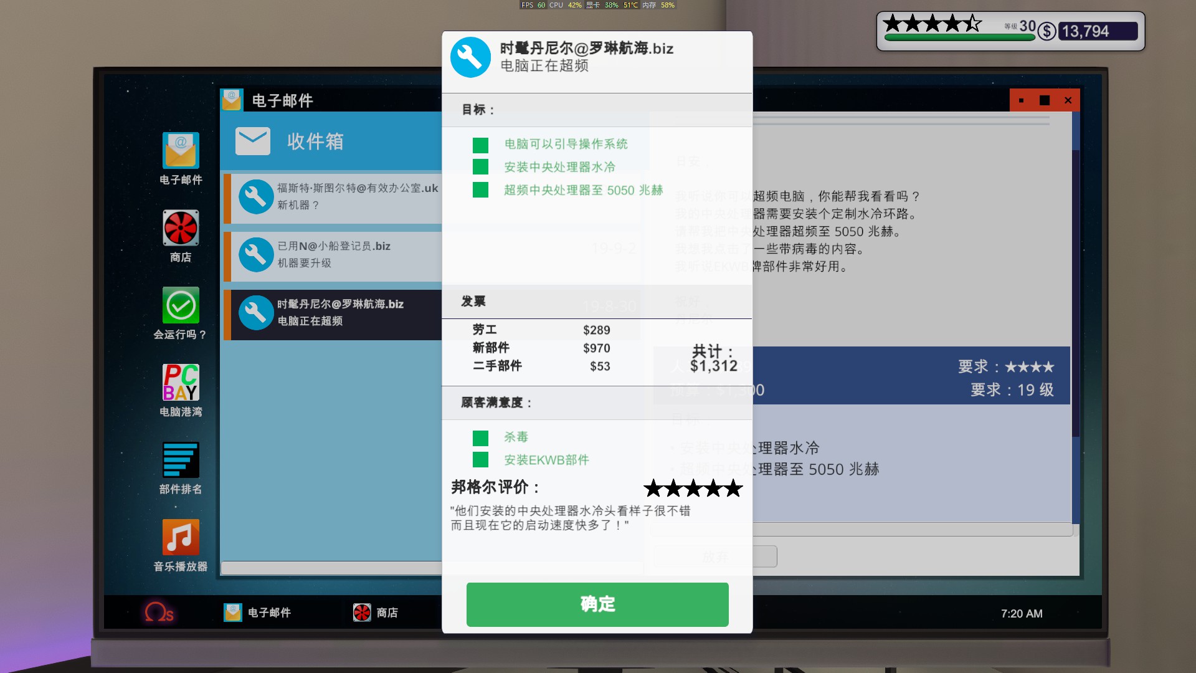Viewport: 1196px width, 673px height.
Task: Click the 劳工 $289 invoice line
Action: (x=541, y=330)
